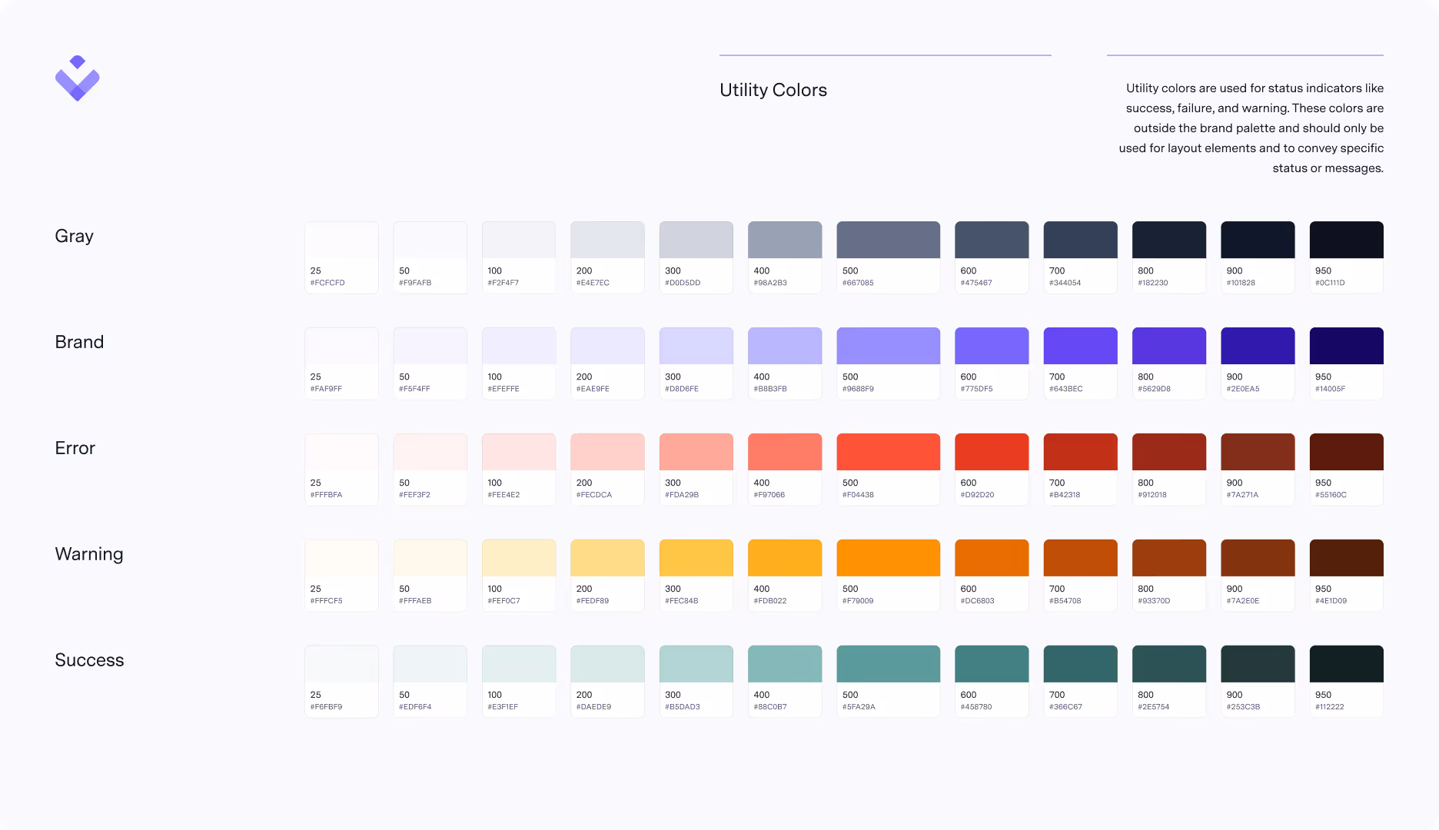Select the Gray 200 swatch #E4E7EC

(607, 257)
